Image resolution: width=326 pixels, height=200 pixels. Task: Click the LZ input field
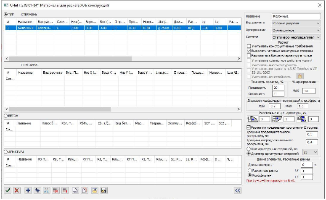click(307, 177)
